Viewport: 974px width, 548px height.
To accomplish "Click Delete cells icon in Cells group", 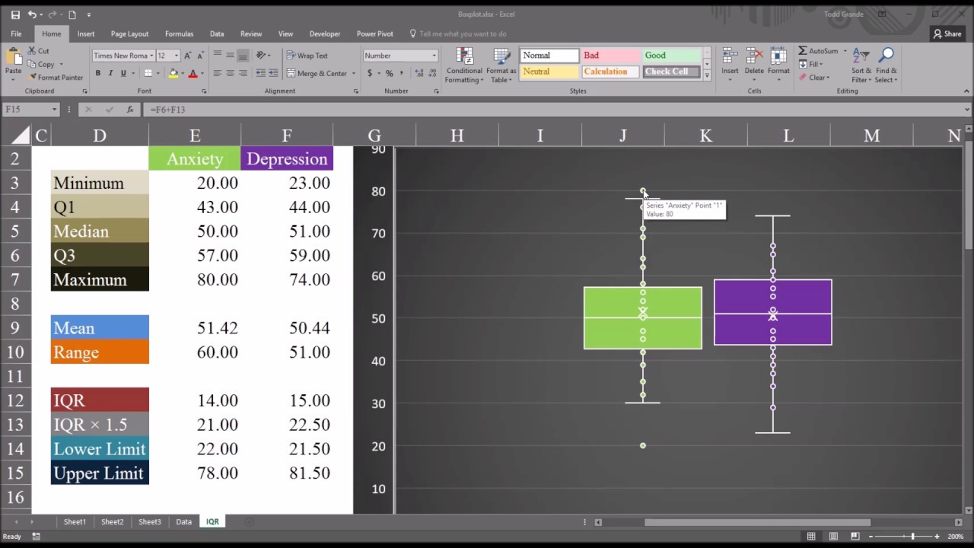I will (x=754, y=56).
